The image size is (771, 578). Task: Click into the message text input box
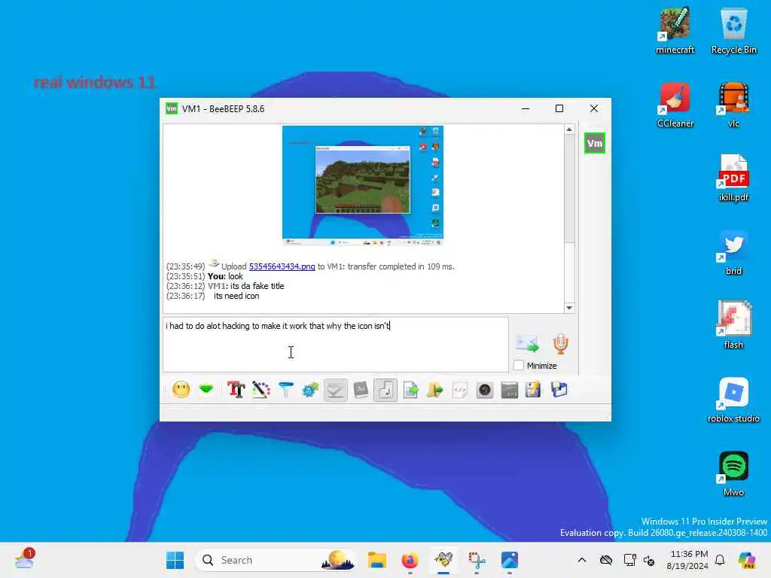335,344
